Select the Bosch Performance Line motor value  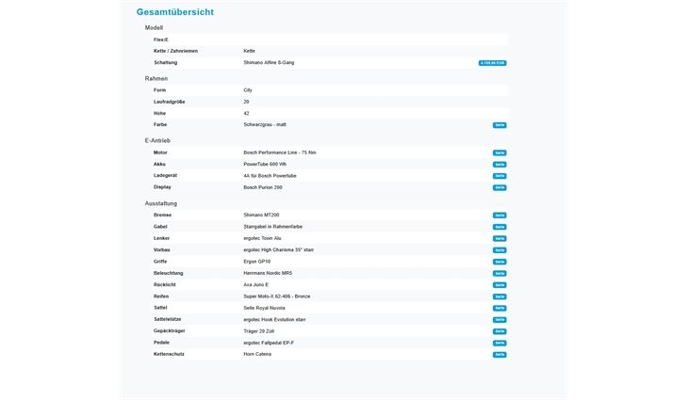click(280, 152)
